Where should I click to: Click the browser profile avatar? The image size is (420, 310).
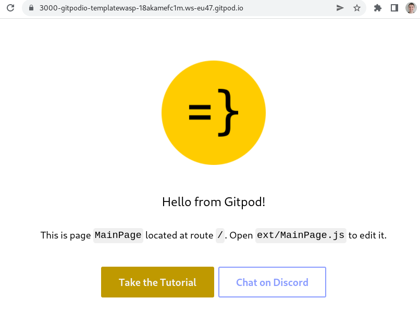click(x=411, y=8)
